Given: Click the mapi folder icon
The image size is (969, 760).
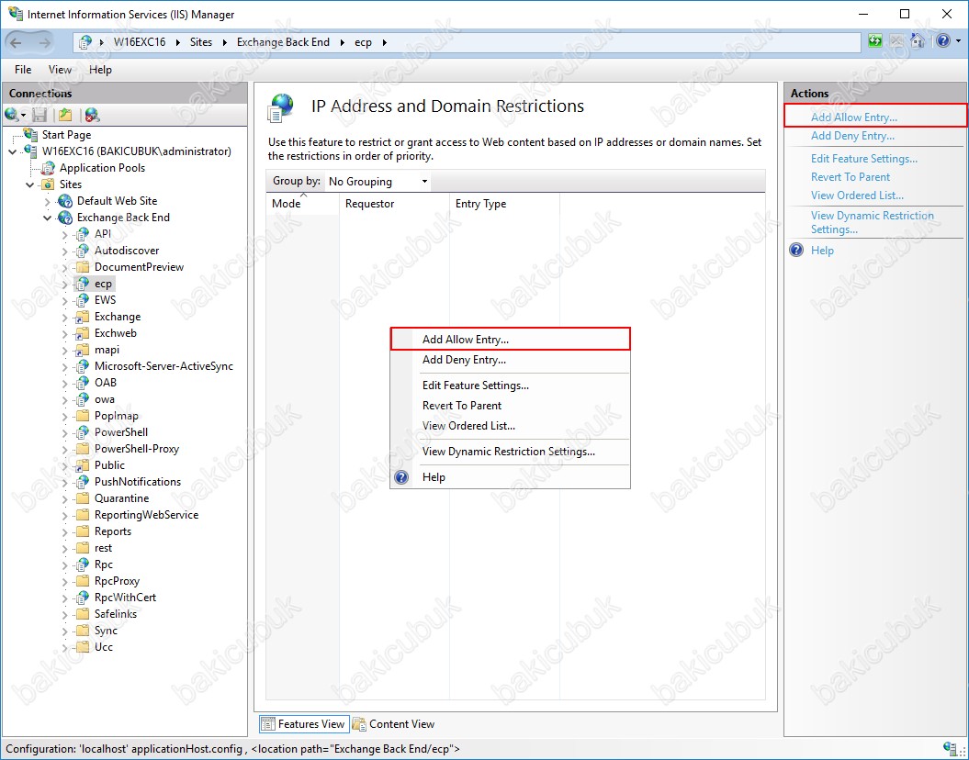Looking at the screenshot, I should pyautogui.click(x=82, y=350).
